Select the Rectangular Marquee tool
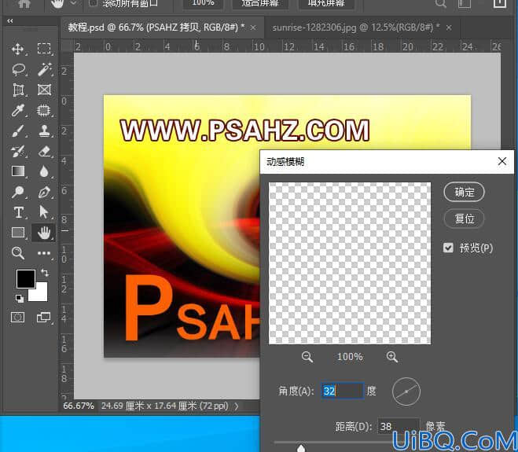518x452 pixels. click(x=44, y=49)
